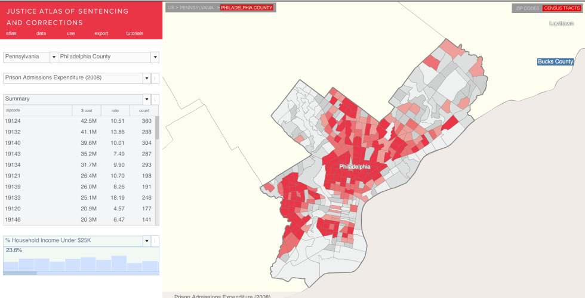Click the 23.6% histogram value
Viewport: 585px width, 298px height.
(x=14, y=250)
